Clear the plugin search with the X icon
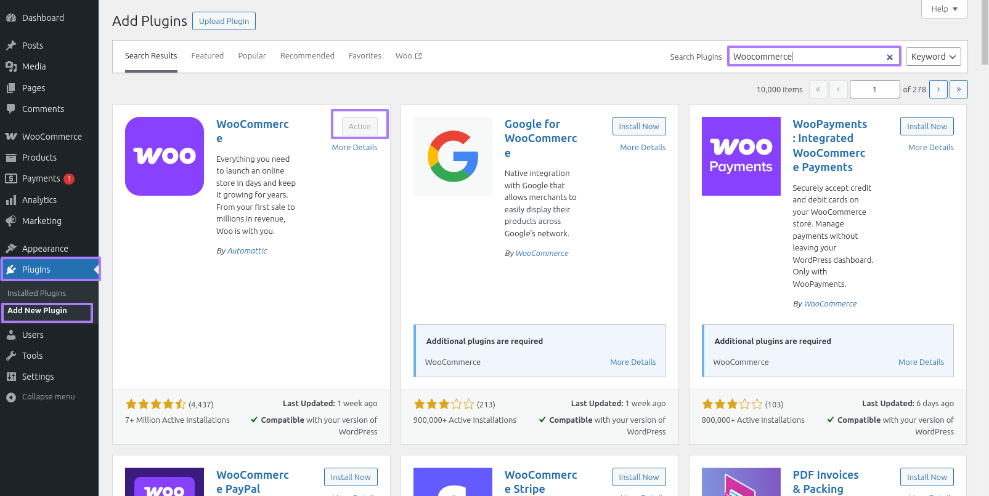989x496 pixels. click(890, 57)
